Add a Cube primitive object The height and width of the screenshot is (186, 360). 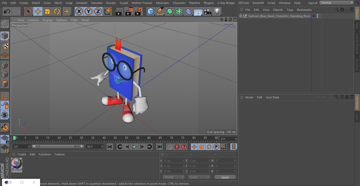tap(150, 11)
